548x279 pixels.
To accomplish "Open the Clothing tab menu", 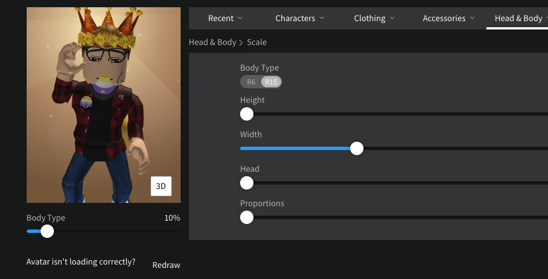I will coord(374,18).
